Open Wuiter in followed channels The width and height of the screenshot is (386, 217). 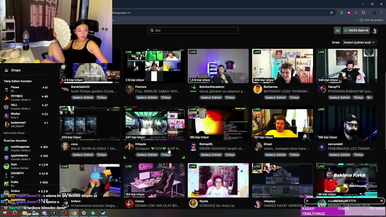click(x=26, y=115)
